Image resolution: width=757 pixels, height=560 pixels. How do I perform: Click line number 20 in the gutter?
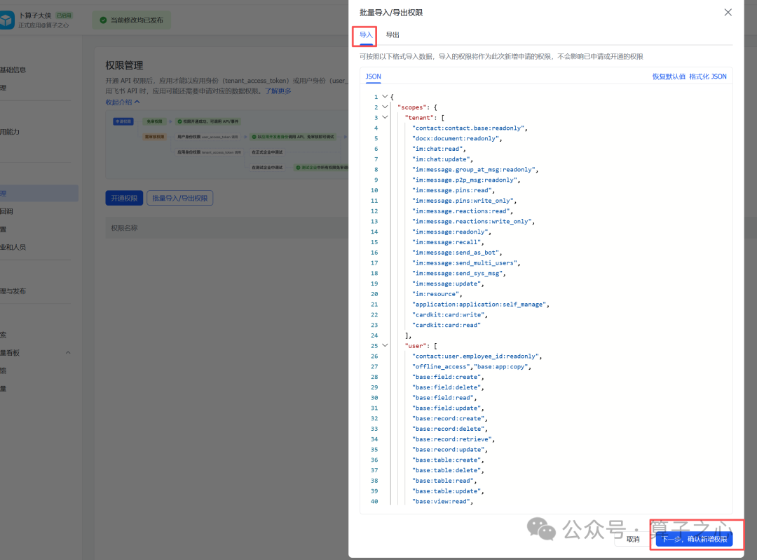pos(374,294)
